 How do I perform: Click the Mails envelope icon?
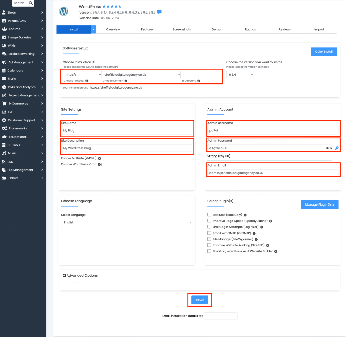[x=4, y=78]
